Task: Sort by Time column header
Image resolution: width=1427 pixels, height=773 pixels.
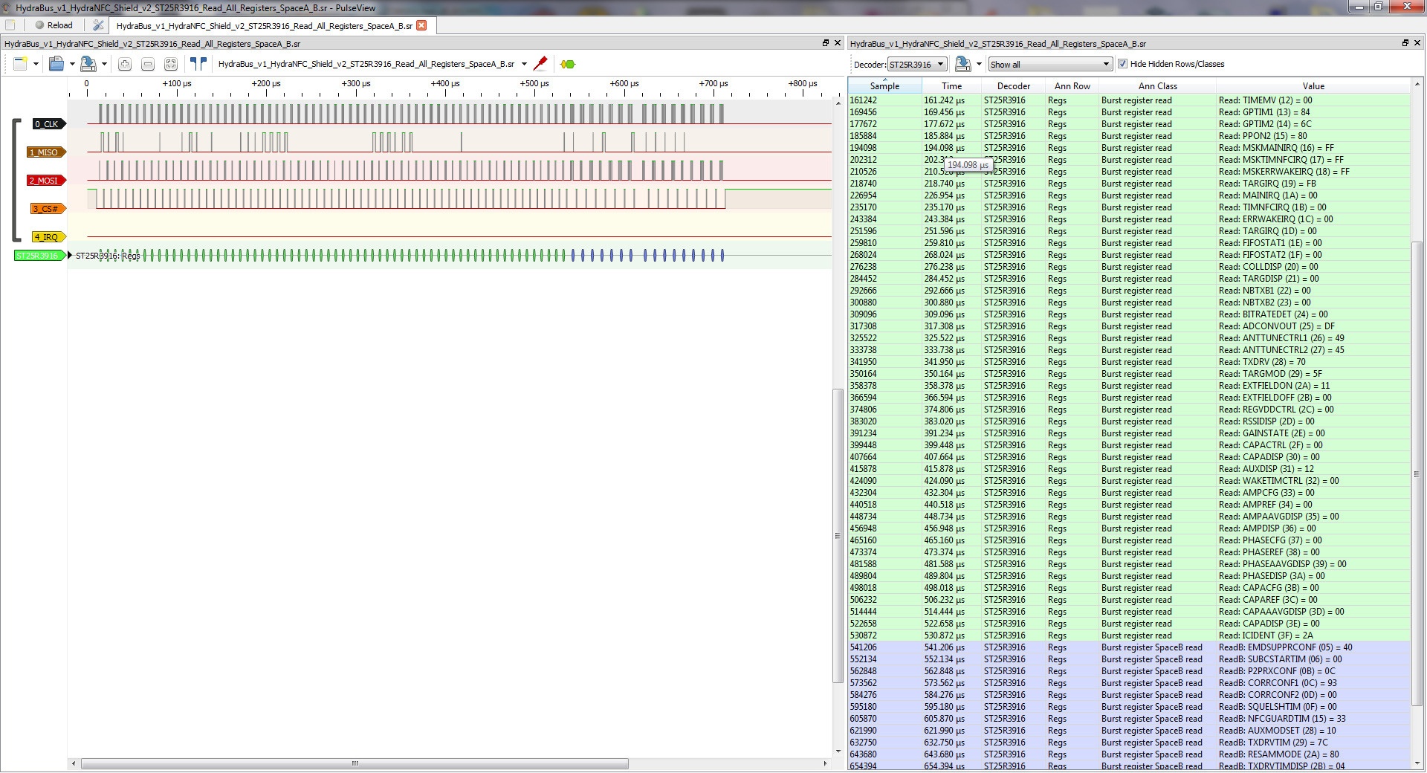Action: click(951, 85)
